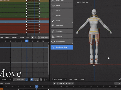121x90 pixels.
Task: Open the graph editor filter dropdown
Action: click(45, 80)
